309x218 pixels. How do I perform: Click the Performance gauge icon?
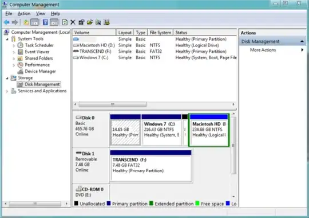click(20, 65)
